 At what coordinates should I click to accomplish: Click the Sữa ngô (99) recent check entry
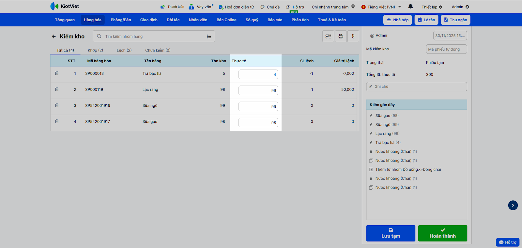point(387,125)
